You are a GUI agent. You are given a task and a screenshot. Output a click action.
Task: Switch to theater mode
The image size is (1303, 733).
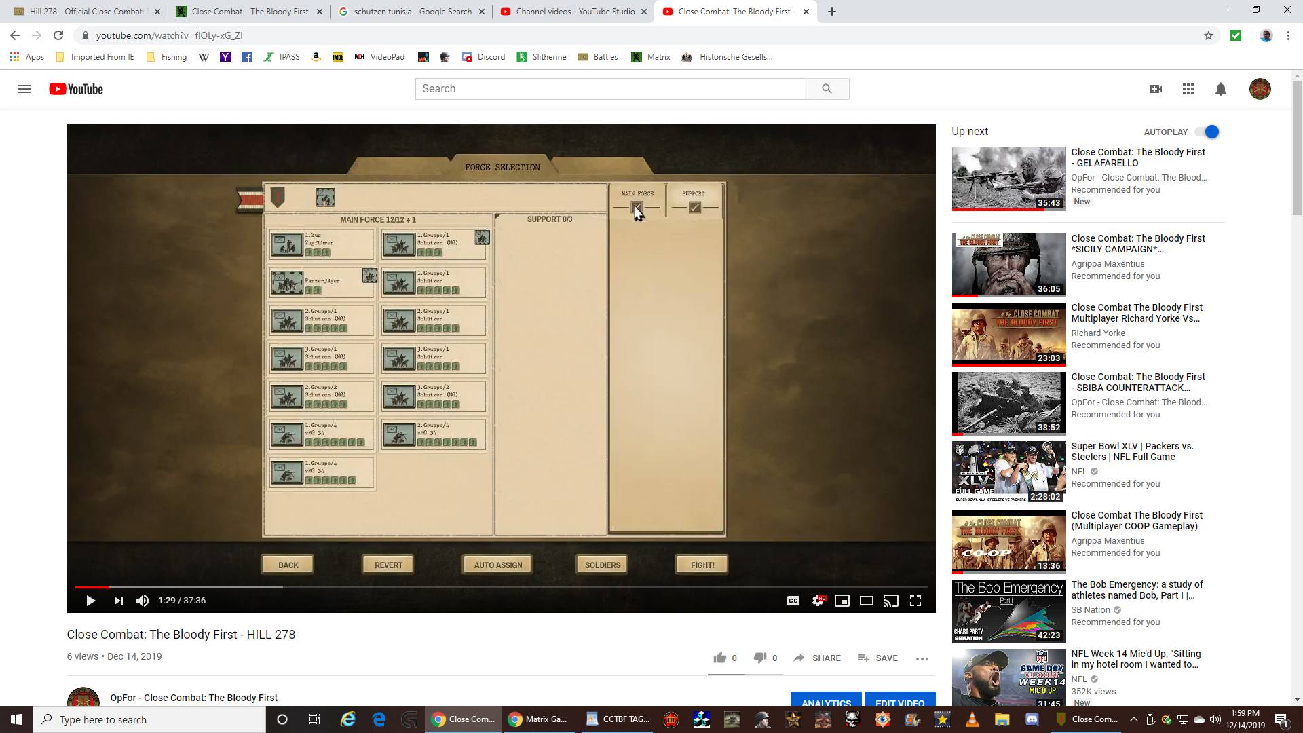click(x=867, y=601)
